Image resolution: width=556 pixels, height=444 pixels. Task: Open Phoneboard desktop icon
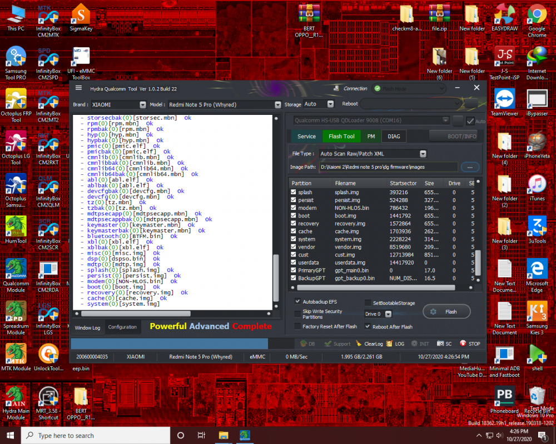pos(504,400)
